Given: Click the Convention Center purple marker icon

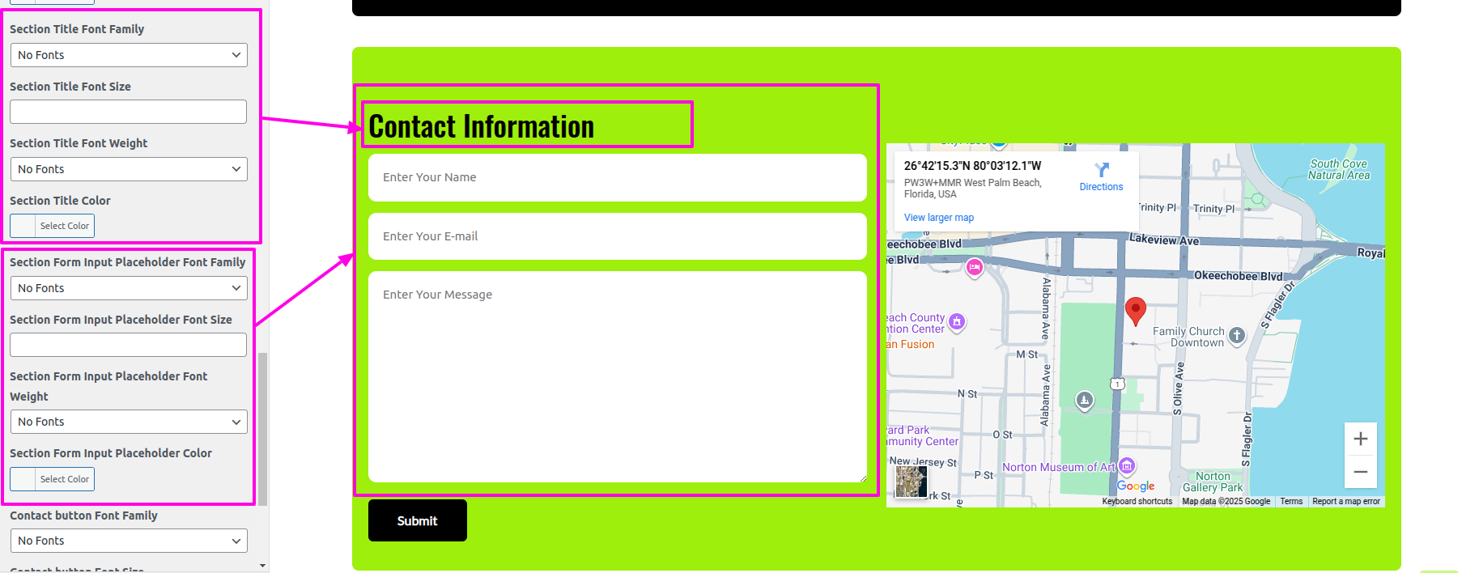Looking at the screenshot, I should (957, 322).
